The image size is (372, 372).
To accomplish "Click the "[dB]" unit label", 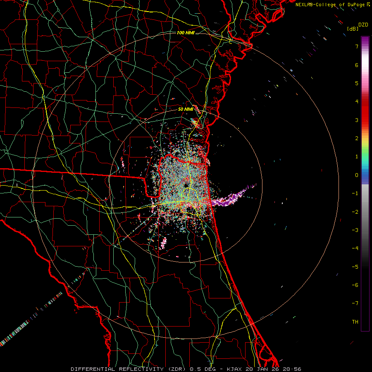I will pyautogui.click(x=353, y=29).
